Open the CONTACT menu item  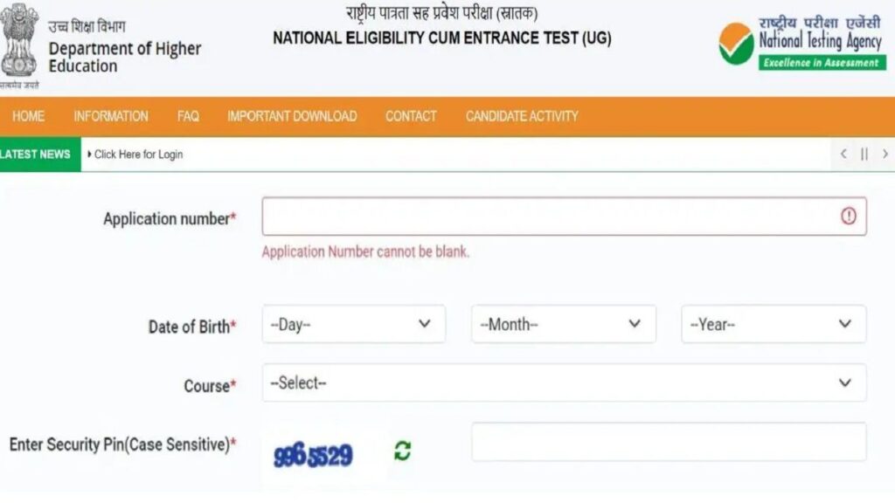coord(411,116)
